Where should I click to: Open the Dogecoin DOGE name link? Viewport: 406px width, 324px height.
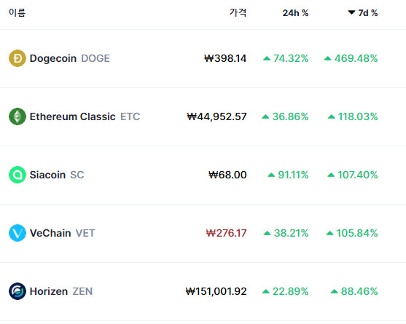point(70,58)
